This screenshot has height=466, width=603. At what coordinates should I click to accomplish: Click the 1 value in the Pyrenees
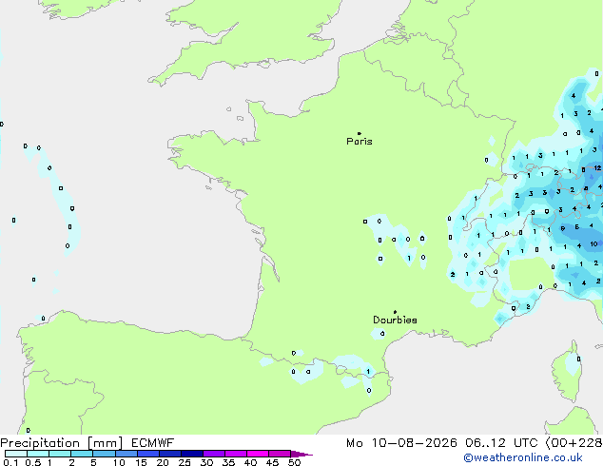(x=368, y=372)
